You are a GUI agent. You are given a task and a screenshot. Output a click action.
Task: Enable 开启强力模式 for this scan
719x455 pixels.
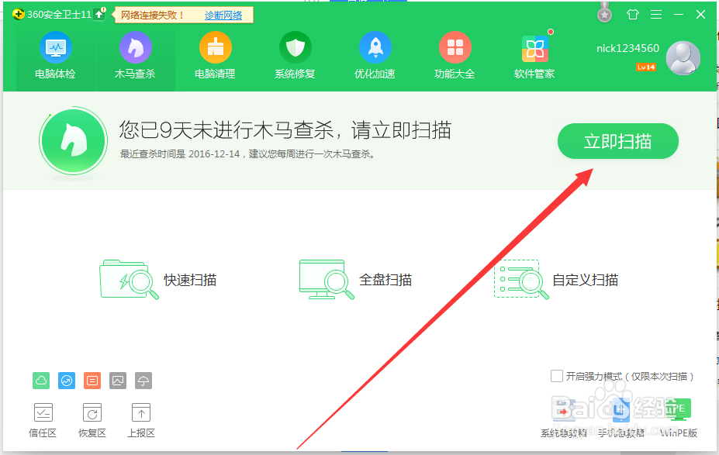(x=557, y=375)
